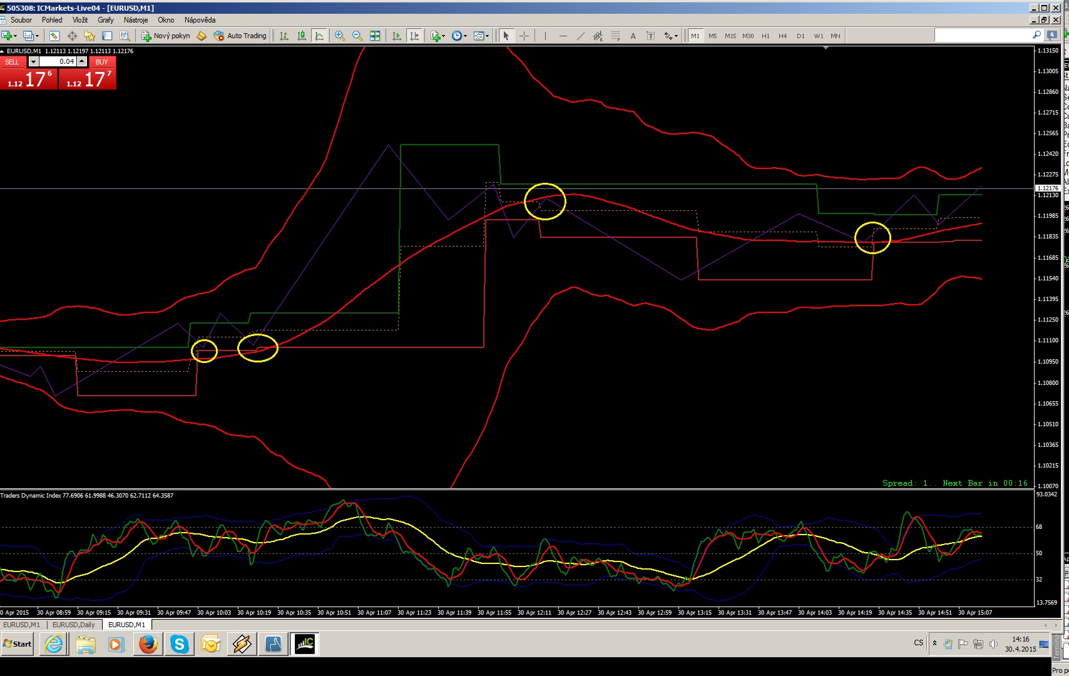Image resolution: width=1069 pixels, height=676 pixels.
Task: Tile chart windows icon
Action: (x=375, y=36)
